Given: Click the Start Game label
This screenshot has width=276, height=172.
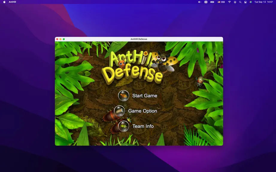Looking at the screenshot, I should [x=145, y=96].
